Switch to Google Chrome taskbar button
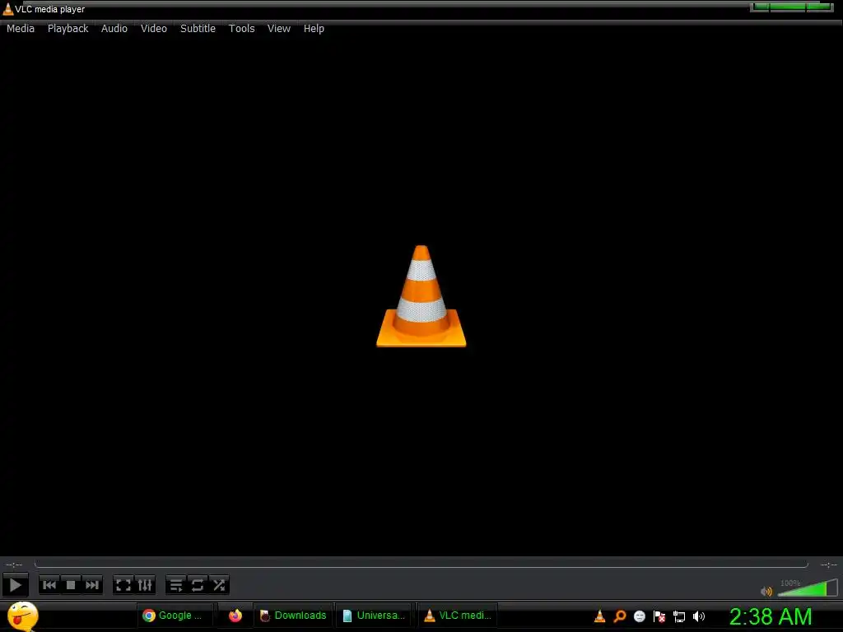Screen dimensions: 843x632 point(176,616)
